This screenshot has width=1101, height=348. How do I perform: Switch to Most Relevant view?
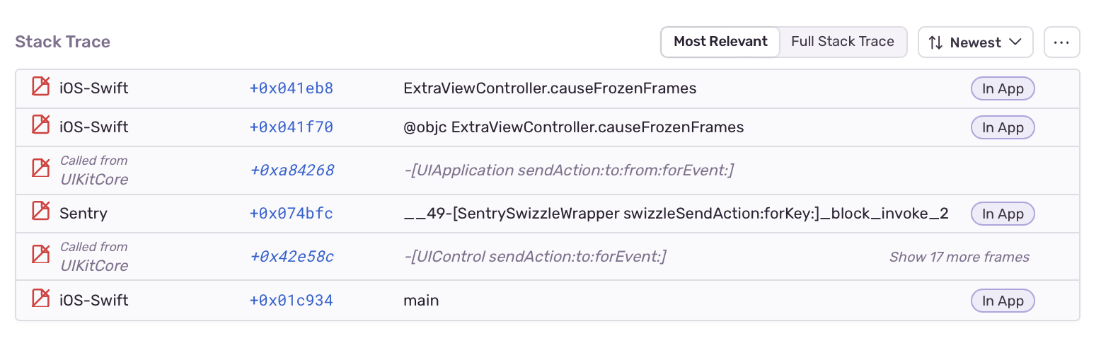pyautogui.click(x=720, y=42)
